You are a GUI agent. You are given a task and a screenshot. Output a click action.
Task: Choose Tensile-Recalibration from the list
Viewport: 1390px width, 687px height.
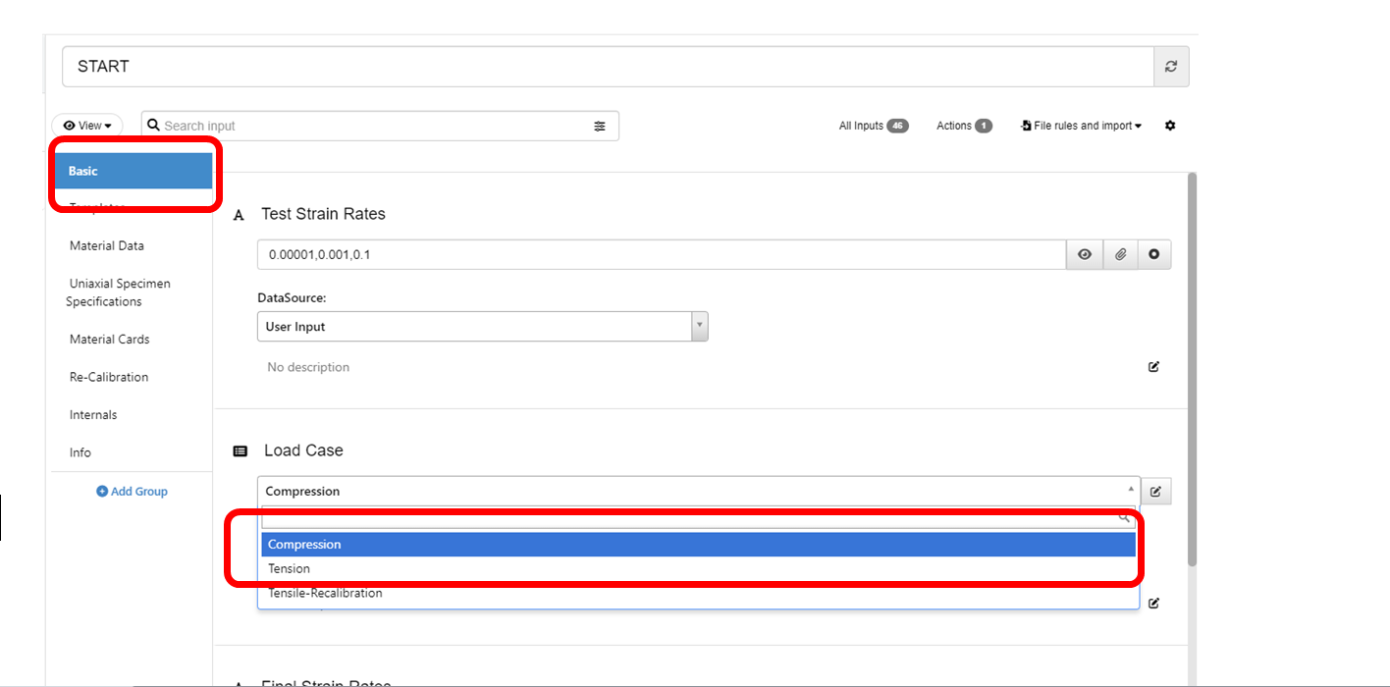point(325,593)
